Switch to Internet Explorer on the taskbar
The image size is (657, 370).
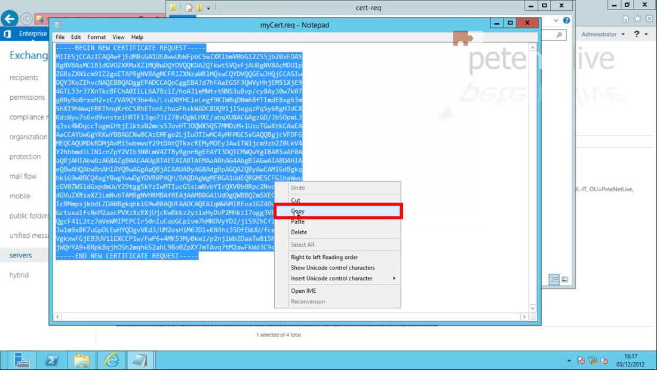(x=112, y=360)
